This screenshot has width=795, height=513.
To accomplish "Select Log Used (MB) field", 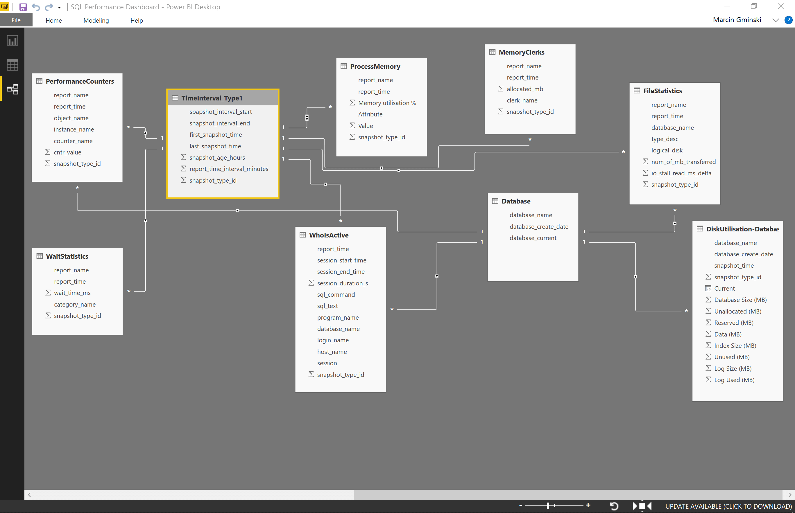I will 734,380.
